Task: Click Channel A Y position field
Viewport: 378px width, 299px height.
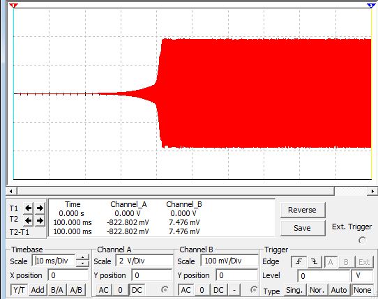Action: click(152, 275)
